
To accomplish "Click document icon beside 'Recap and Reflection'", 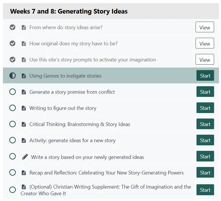I will [x=24, y=173].
